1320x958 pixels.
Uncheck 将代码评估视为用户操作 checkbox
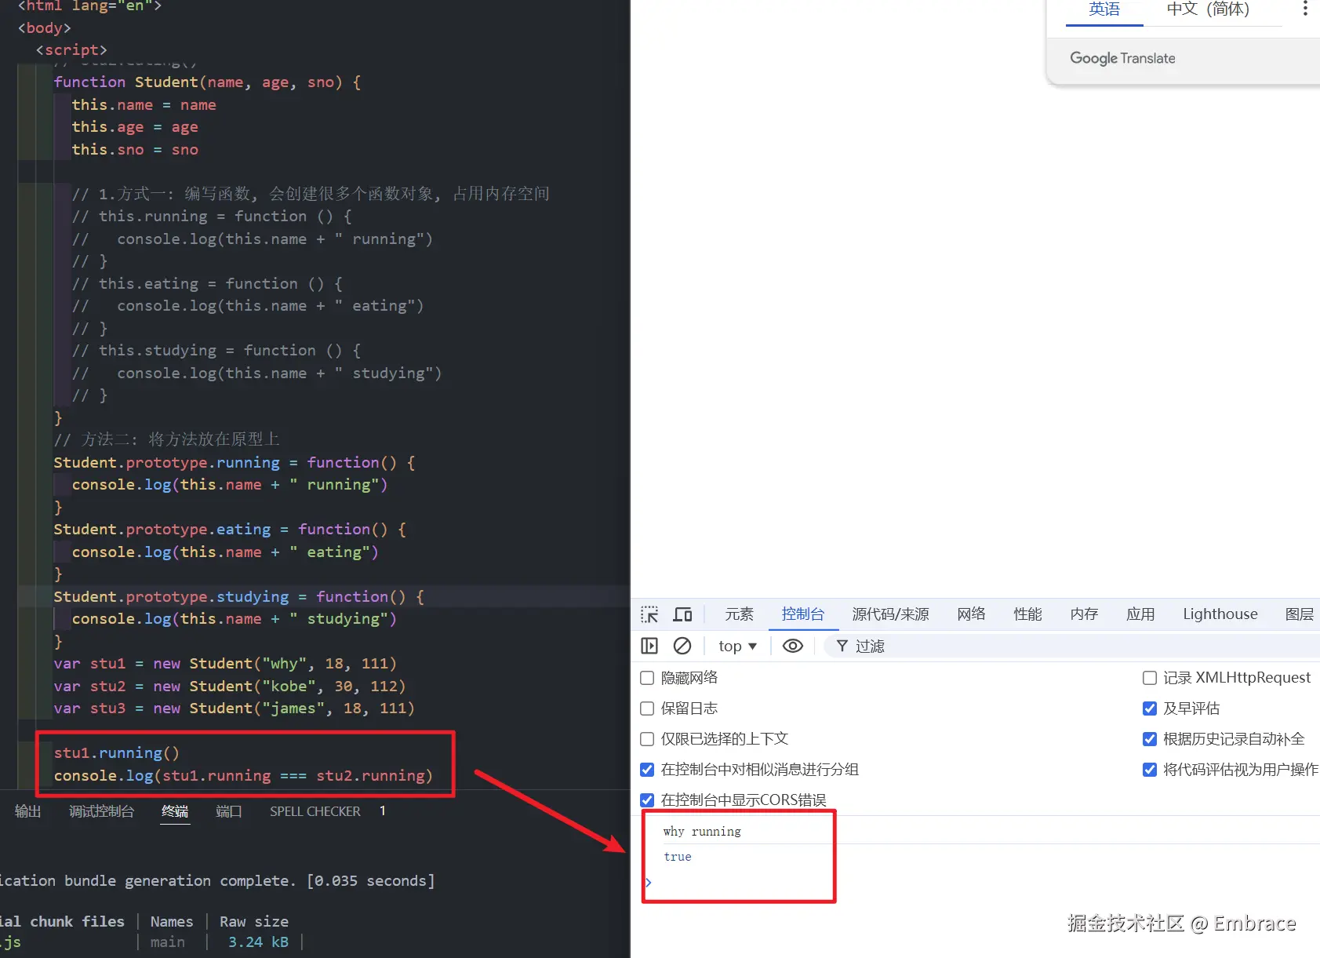point(1150,770)
